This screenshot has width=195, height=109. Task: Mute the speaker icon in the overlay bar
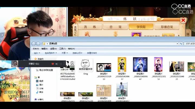57,64
